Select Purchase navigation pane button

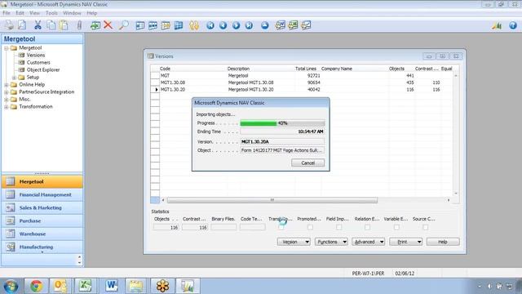pyautogui.click(x=42, y=220)
